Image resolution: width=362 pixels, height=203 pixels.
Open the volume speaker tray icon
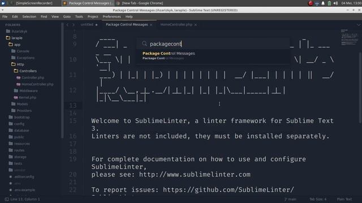(335, 3)
